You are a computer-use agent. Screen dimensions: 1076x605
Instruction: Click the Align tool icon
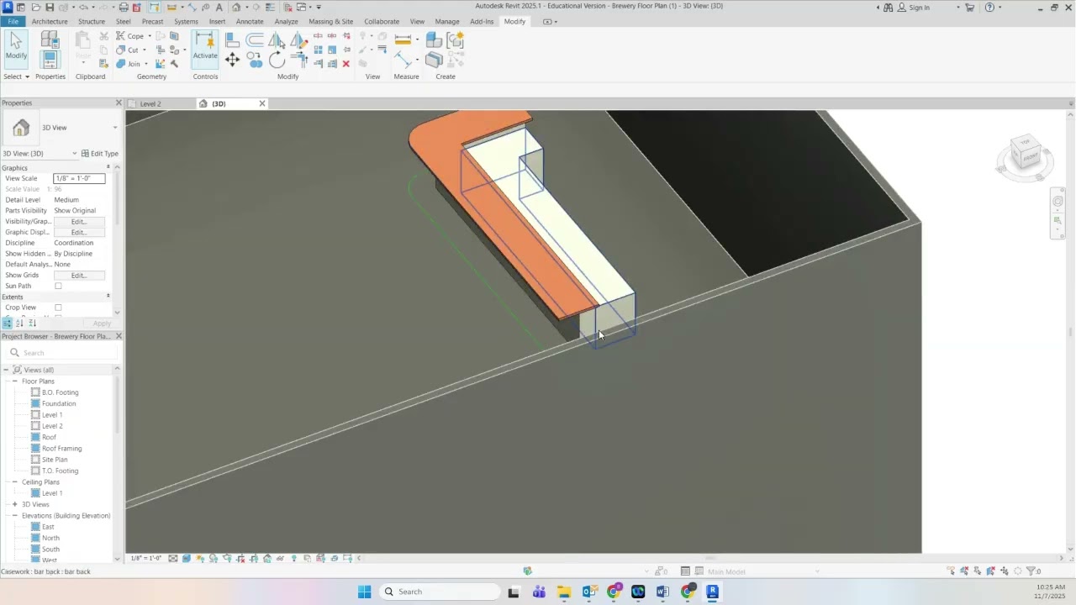click(233, 39)
